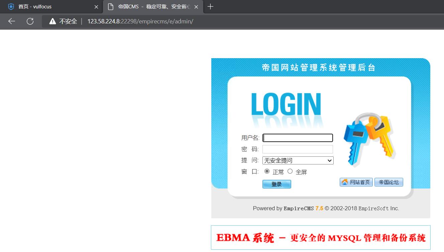The image size is (444, 252).
Task: Click the 帝国网站管理系统管理后台 heading
Action: tap(319, 68)
